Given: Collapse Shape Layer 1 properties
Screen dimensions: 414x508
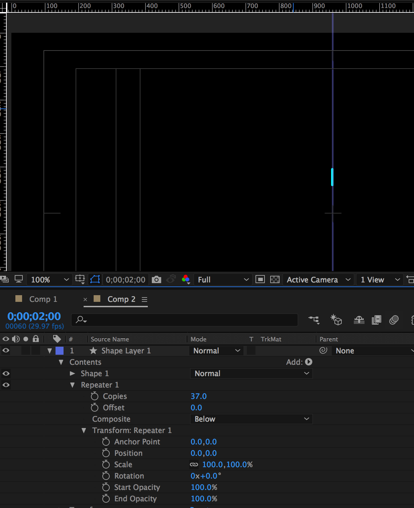Looking at the screenshot, I should click(49, 350).
